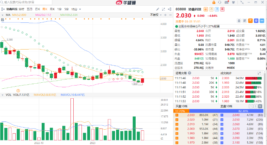Click bid level 5 row at 1.990
The image size is (267, 145).
coord(195,133)
